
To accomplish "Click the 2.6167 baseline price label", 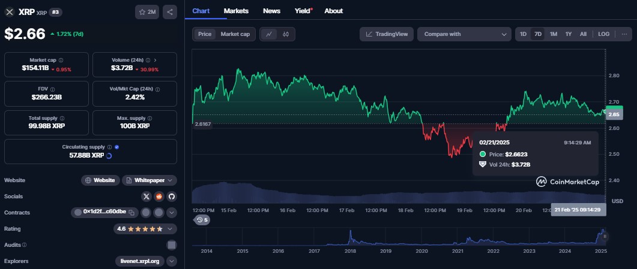I will (x=203, y=125).
